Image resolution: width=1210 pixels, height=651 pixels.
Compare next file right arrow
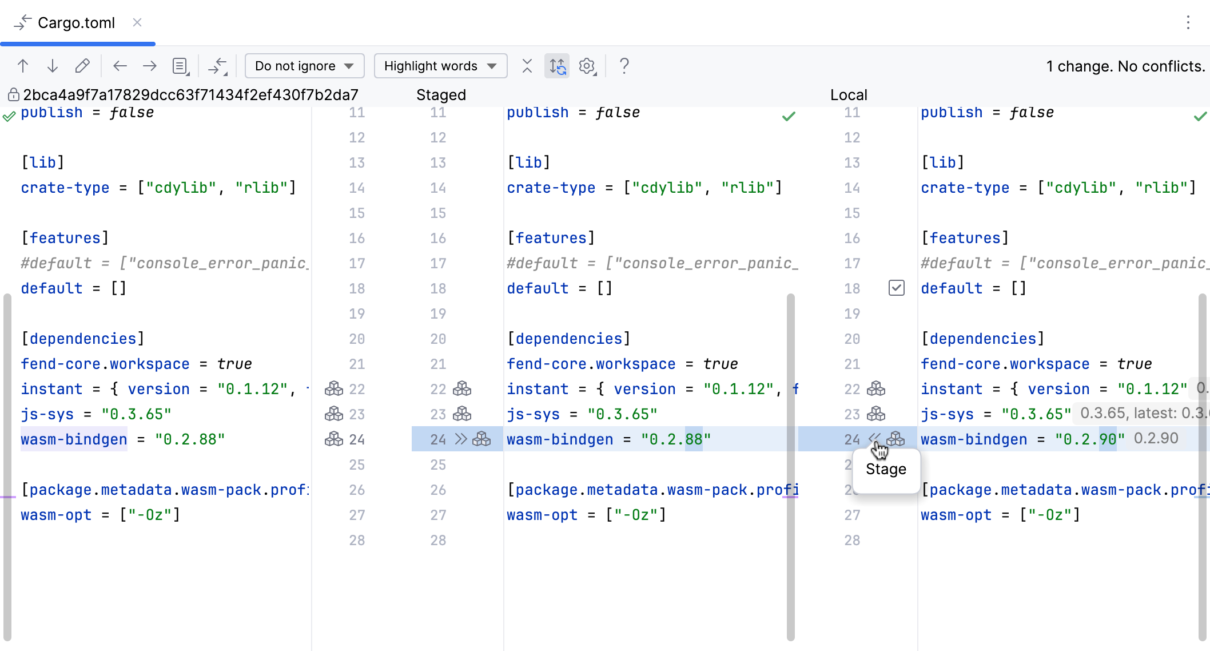(150, 66)
